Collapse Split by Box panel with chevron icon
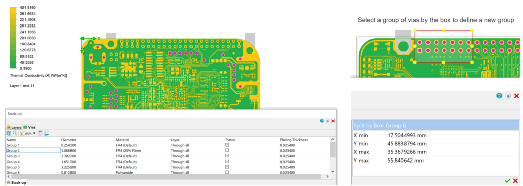 coord(508,96)
